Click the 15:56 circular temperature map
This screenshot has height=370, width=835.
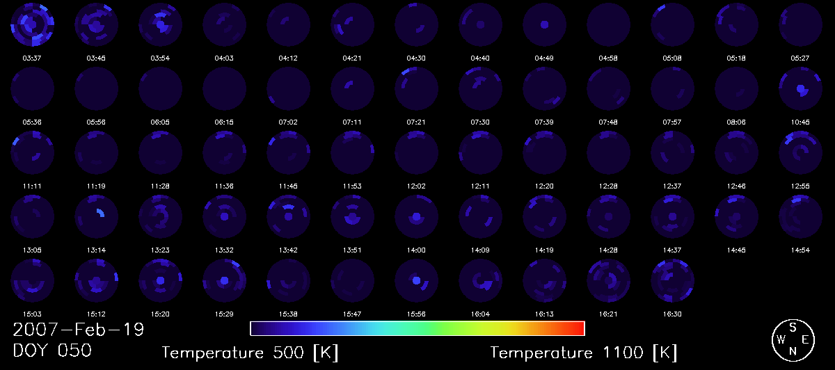417,280
